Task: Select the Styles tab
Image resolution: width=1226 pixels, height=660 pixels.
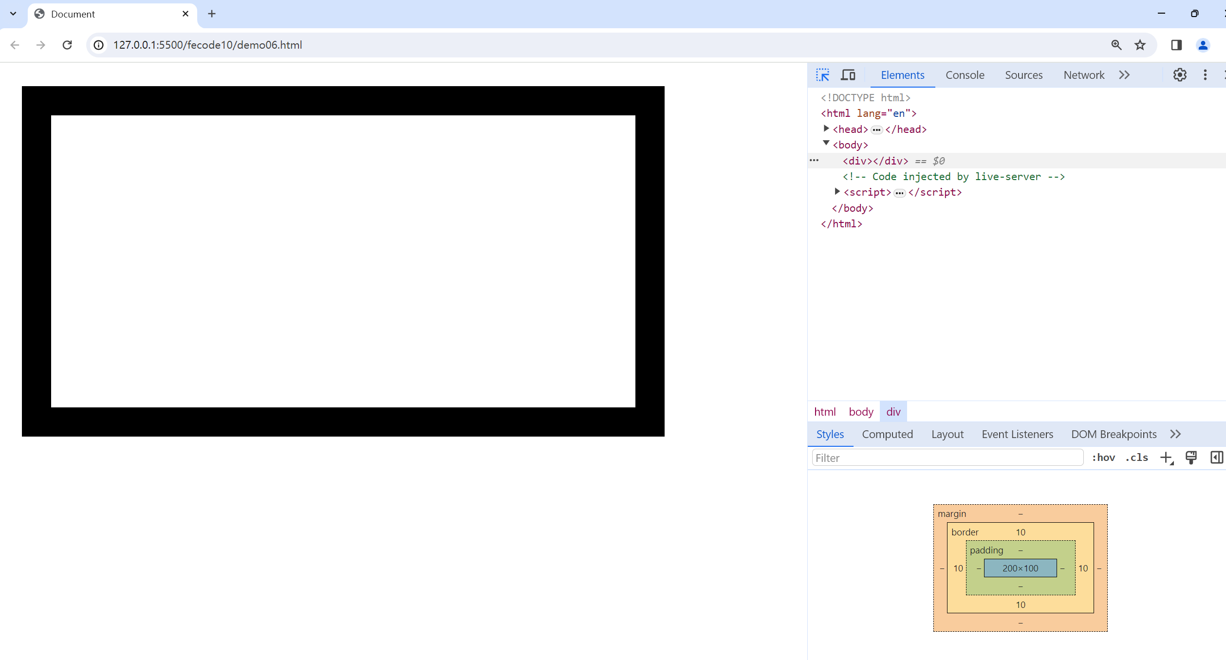Action: 830,434
